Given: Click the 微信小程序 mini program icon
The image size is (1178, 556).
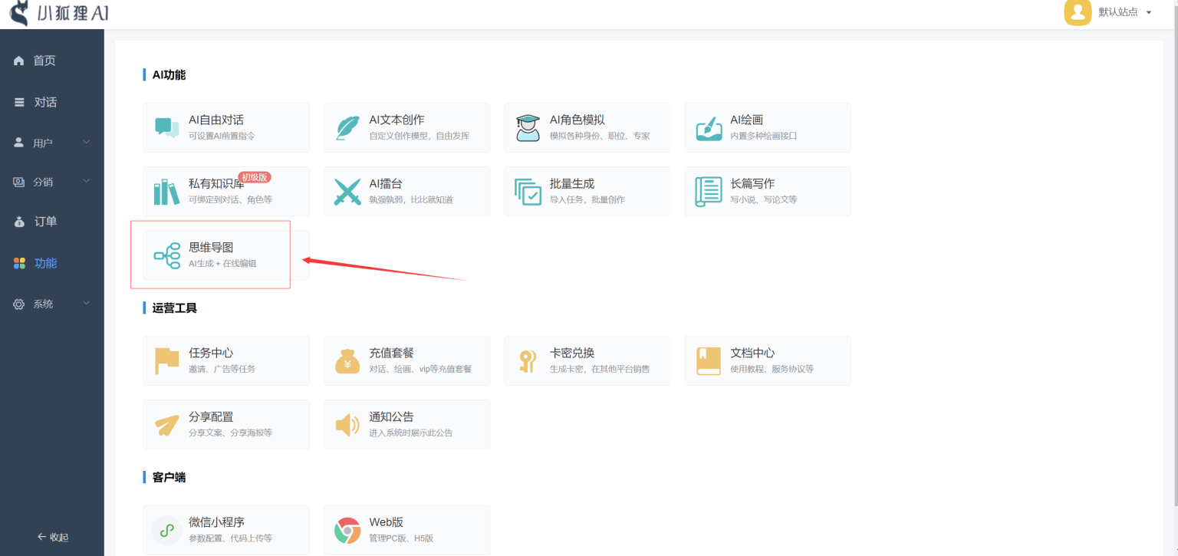Looking at the screenshot, I should pyautogui.click(x=166, y=530).
